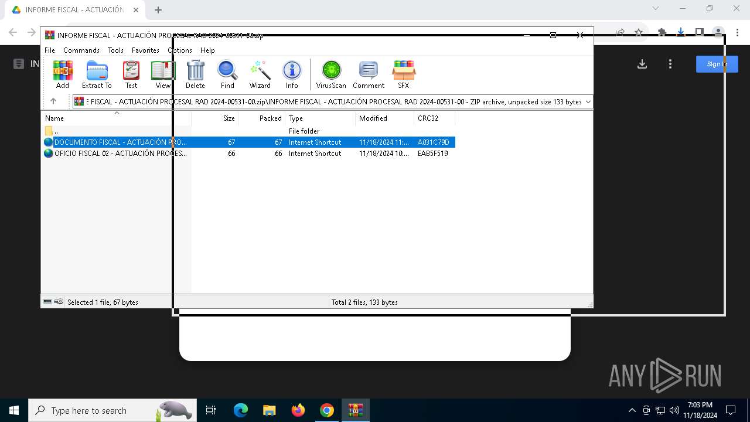Viewport: 750px width, 422px height.
Task: Open Task View on the taskbar
Action: (211, 410)
